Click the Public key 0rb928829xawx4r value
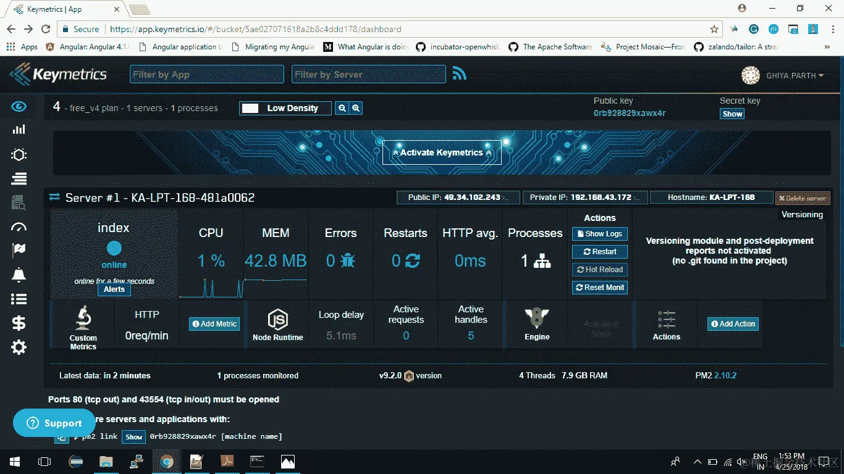 click(630, 114)
